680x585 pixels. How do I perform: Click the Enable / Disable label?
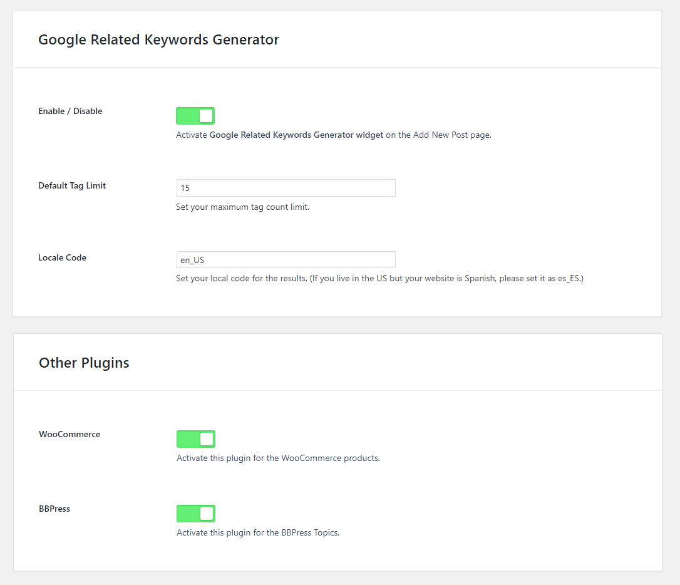tap(70, 111)
